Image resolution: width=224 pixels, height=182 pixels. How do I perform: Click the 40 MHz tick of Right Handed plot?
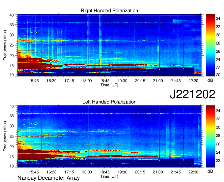click(x=12, y=15)
